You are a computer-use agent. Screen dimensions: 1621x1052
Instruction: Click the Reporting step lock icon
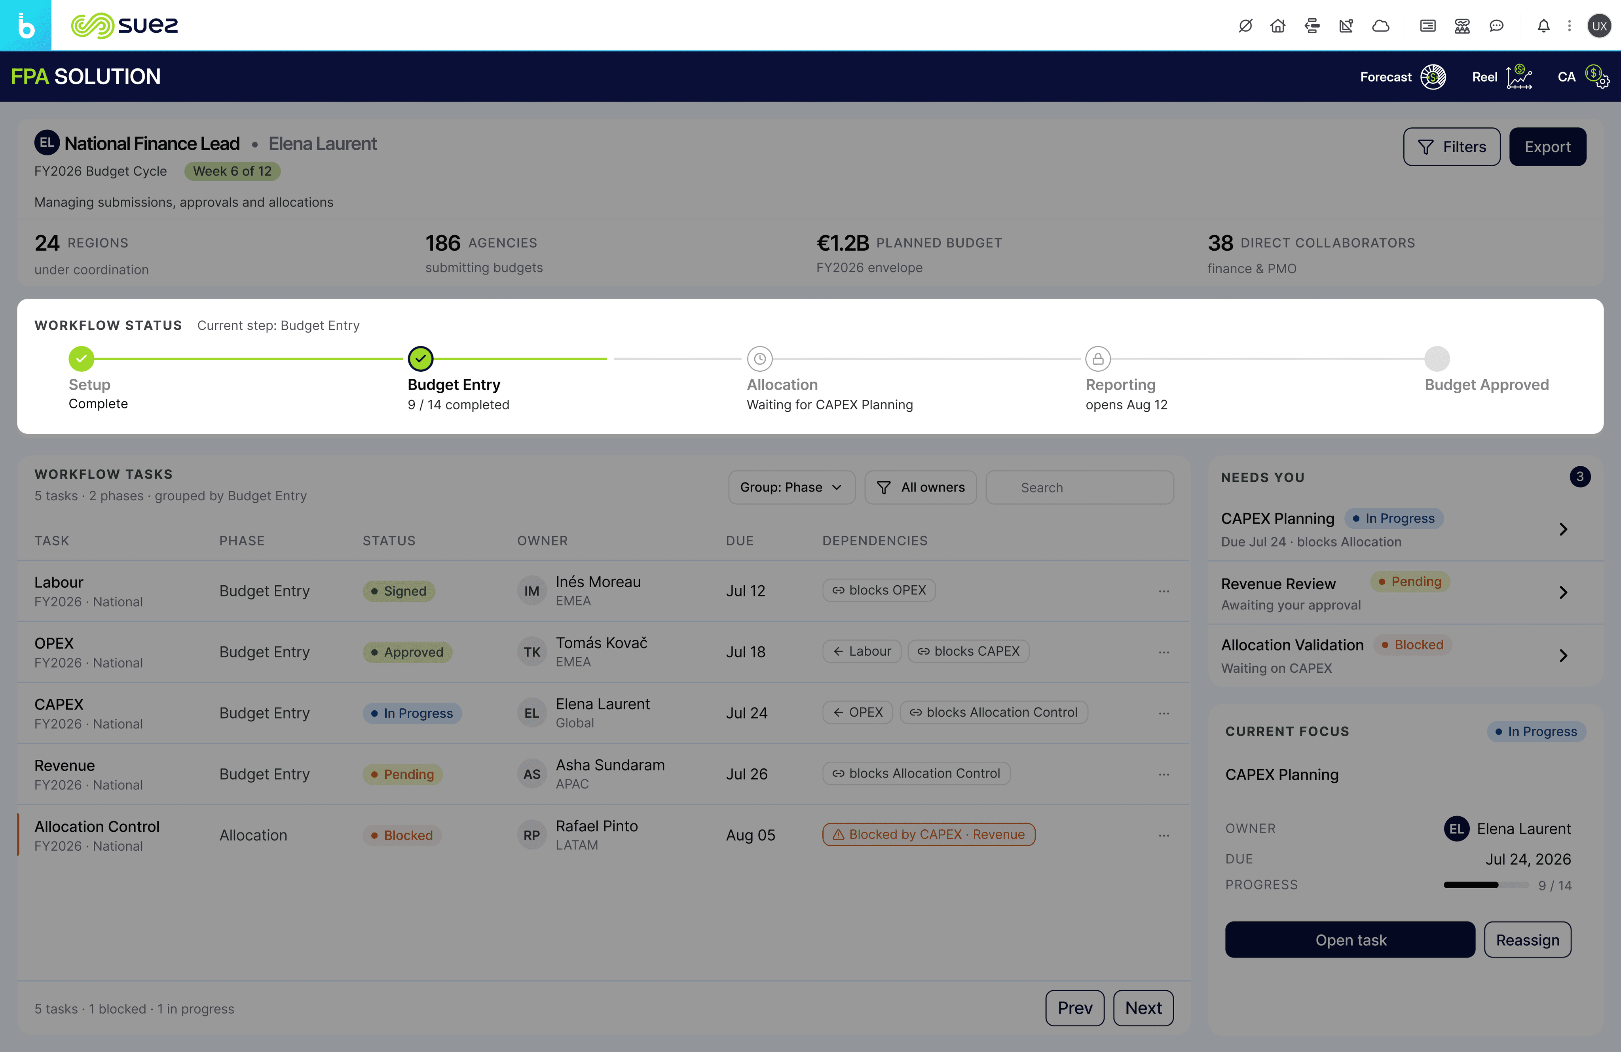point(1098,359)
